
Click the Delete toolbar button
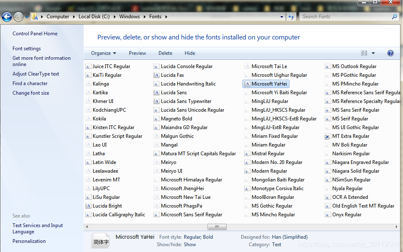[165, 53]
